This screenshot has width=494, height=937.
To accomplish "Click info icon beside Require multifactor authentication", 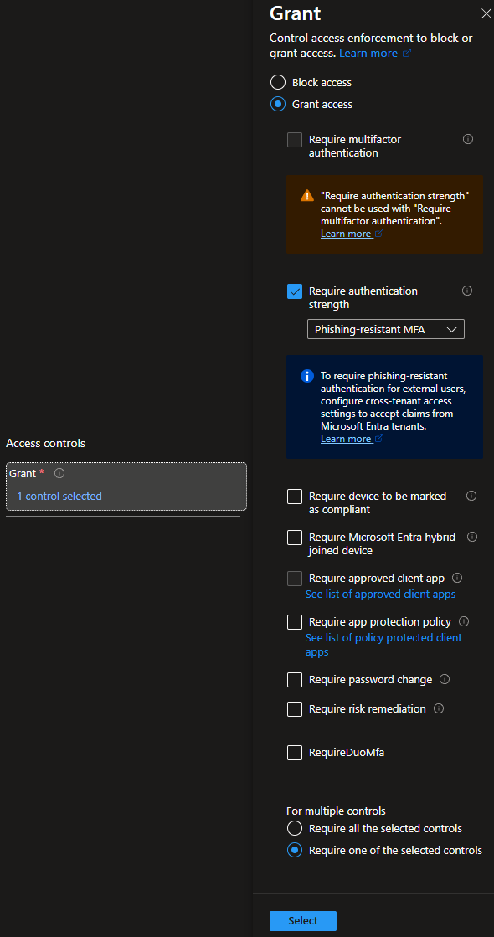I will coord(468,139).
